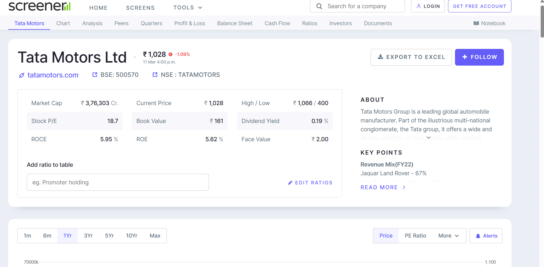The height and width of the screenshot is (267, 544).
Task: Select the 5Yr chart period
Action: 109,236
